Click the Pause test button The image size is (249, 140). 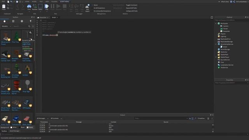53,6
